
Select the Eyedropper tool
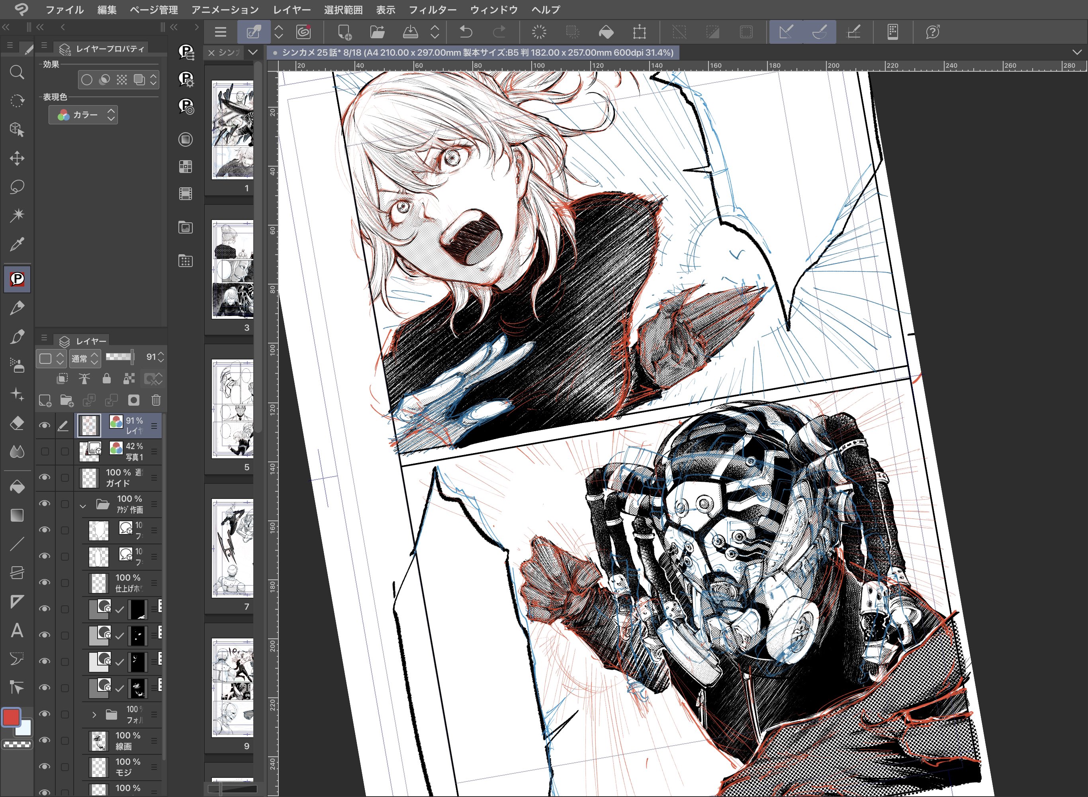(x=17, y=244)
